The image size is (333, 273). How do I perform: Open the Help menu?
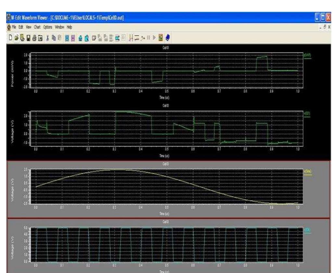[70, 27]
